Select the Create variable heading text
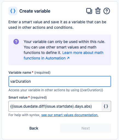The image size is (119, 140). click(35, 11)
